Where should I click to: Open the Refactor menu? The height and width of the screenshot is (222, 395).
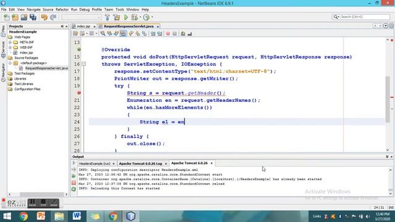pos(62,10)
